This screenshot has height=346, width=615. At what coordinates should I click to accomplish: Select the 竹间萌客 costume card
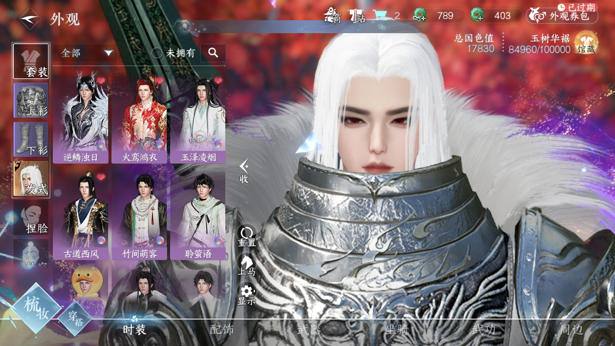click(x=139, y=216)
